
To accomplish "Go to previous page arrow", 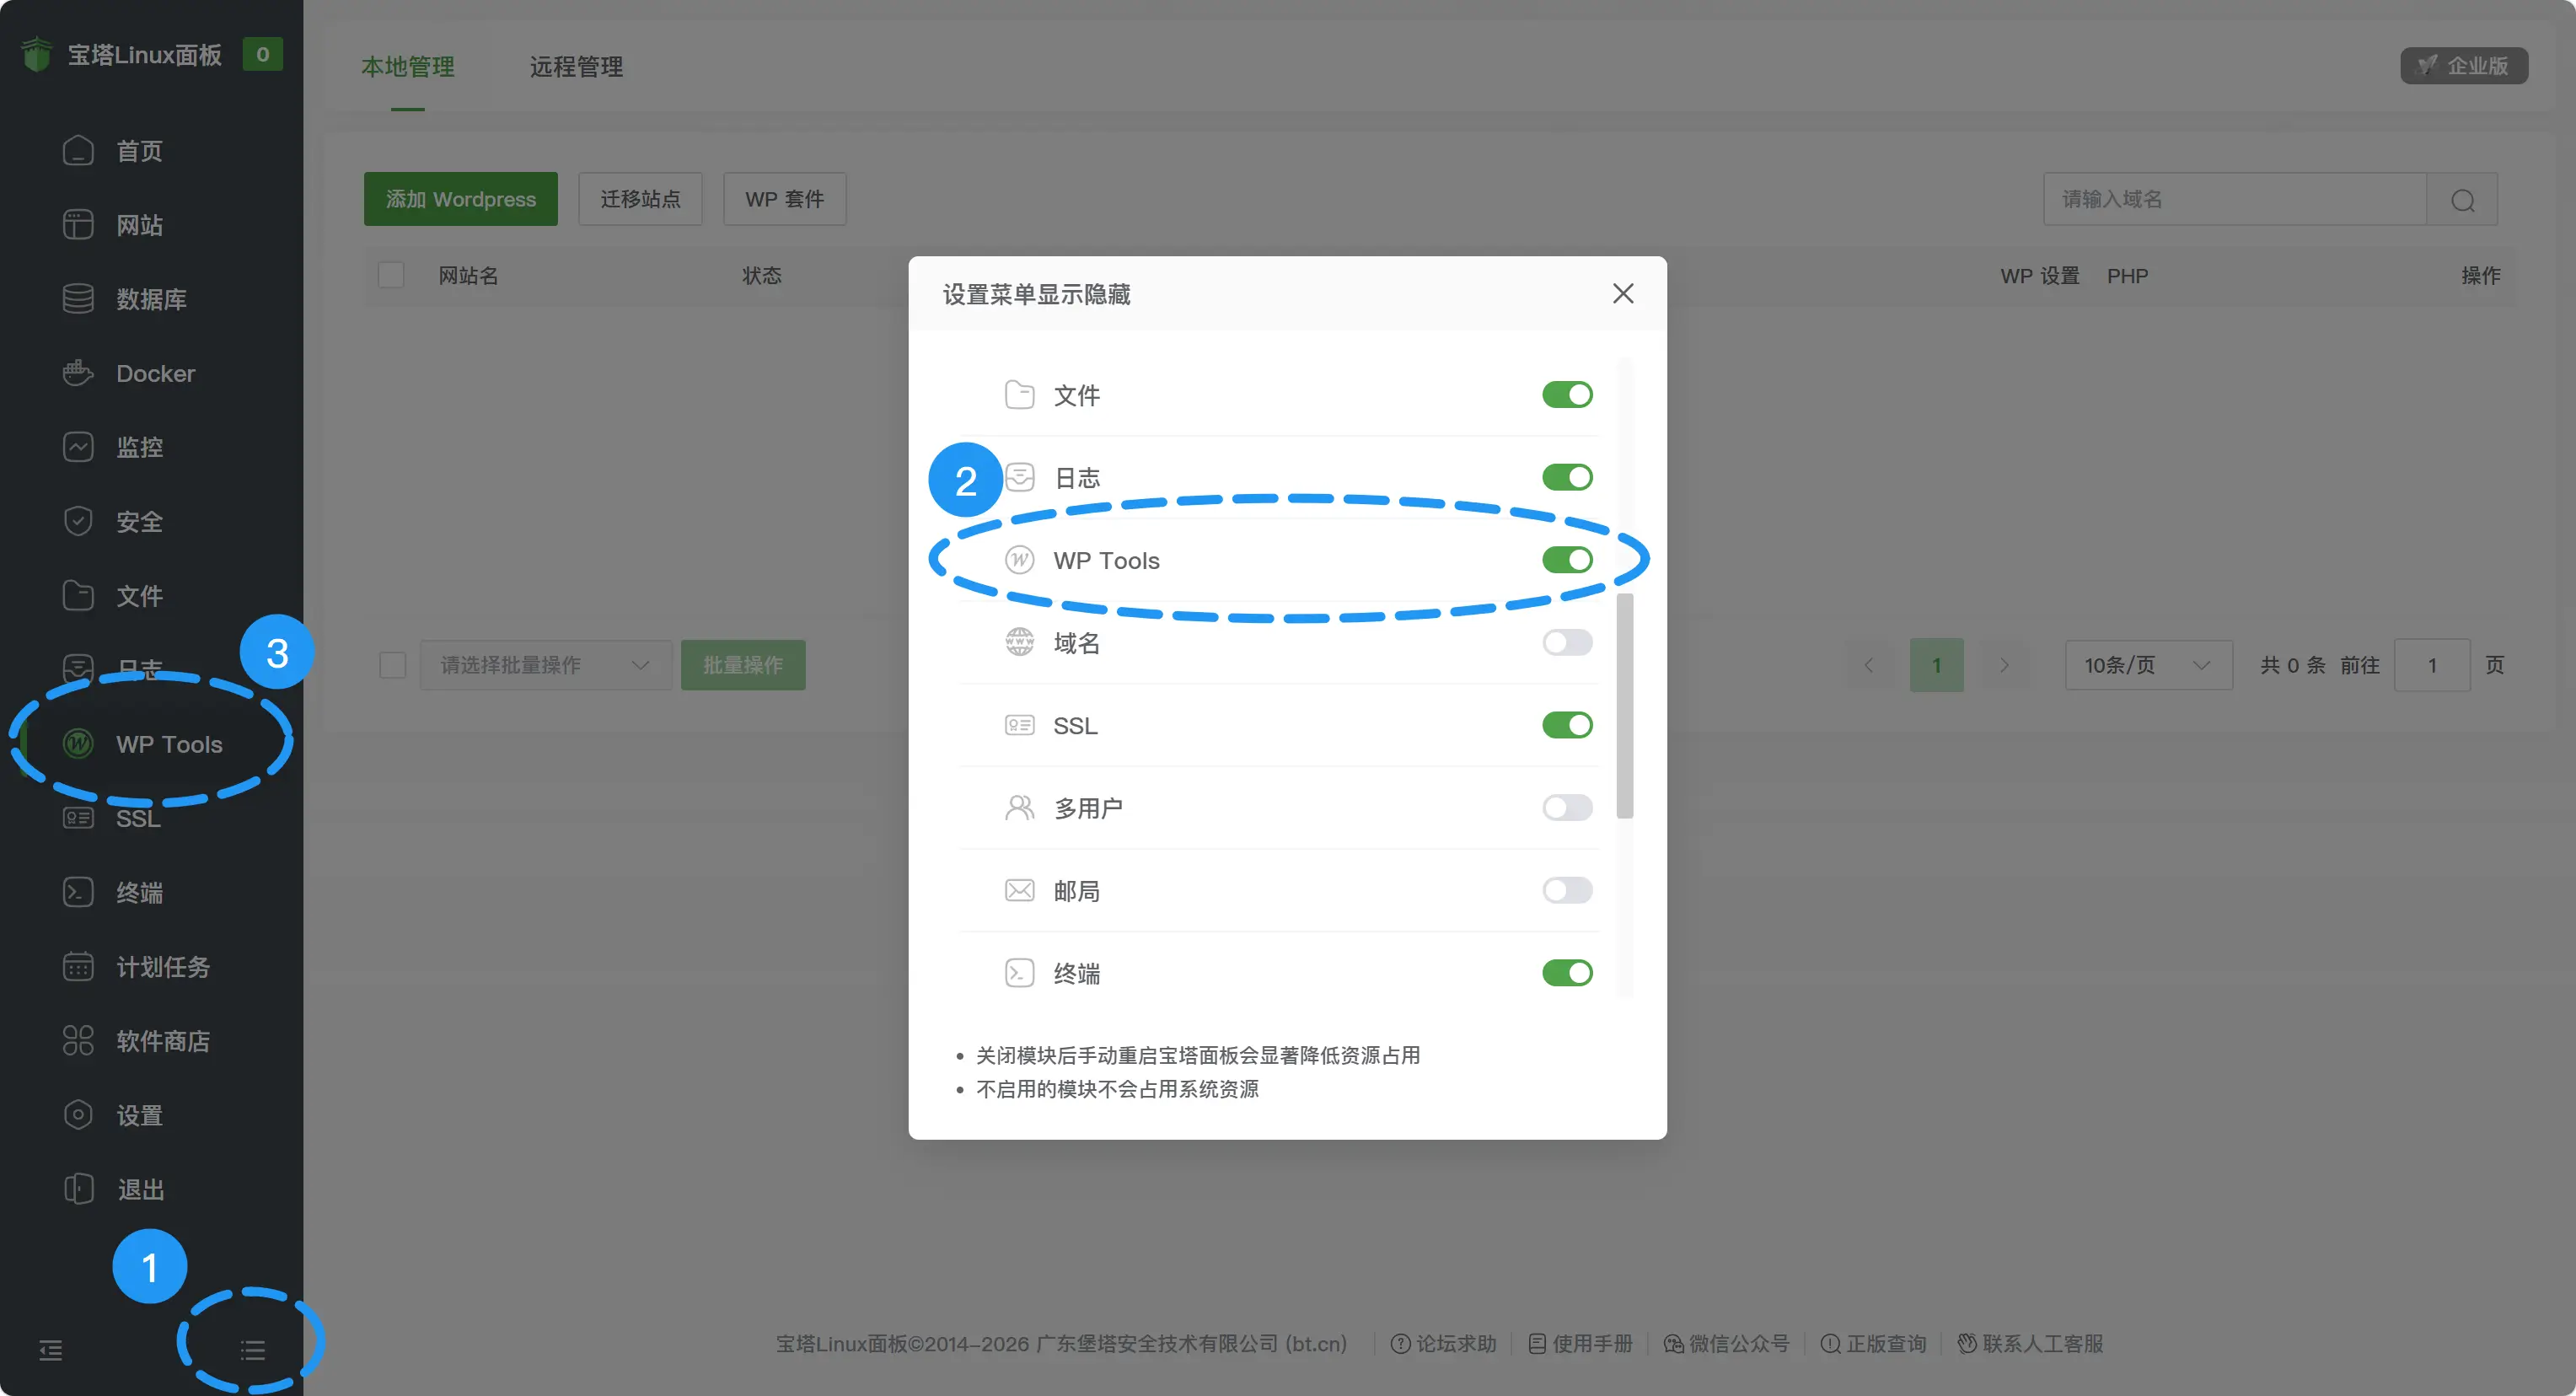I will pos(1868,665).
